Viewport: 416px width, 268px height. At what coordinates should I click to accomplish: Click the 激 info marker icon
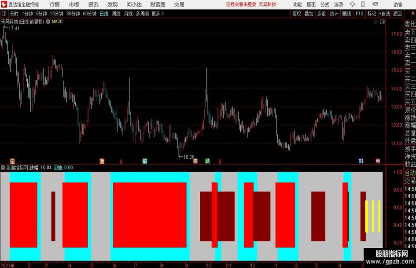click(x=102, y=161)
